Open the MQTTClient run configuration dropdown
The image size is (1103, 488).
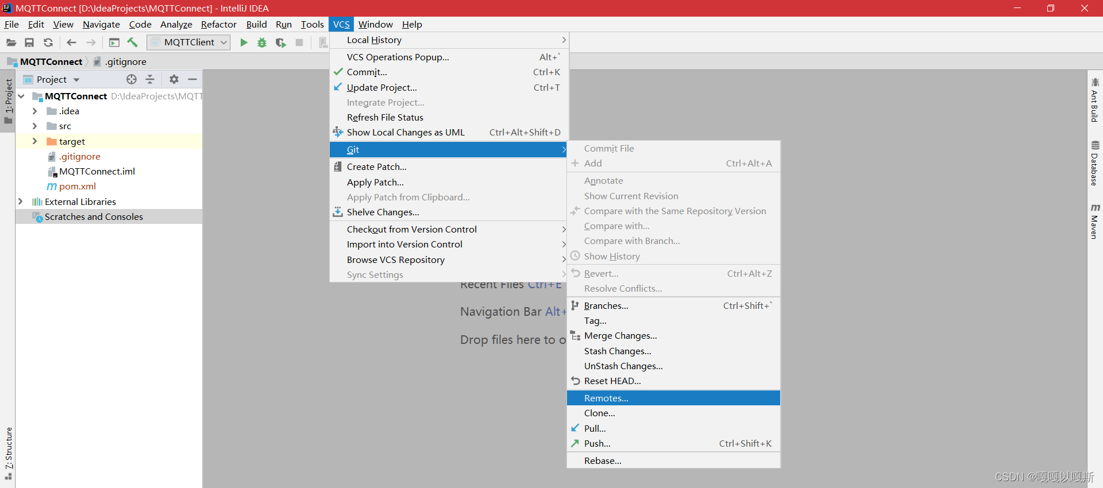(x=188, y=42)
